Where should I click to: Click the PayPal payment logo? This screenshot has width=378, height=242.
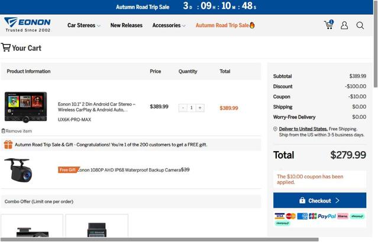327,216
